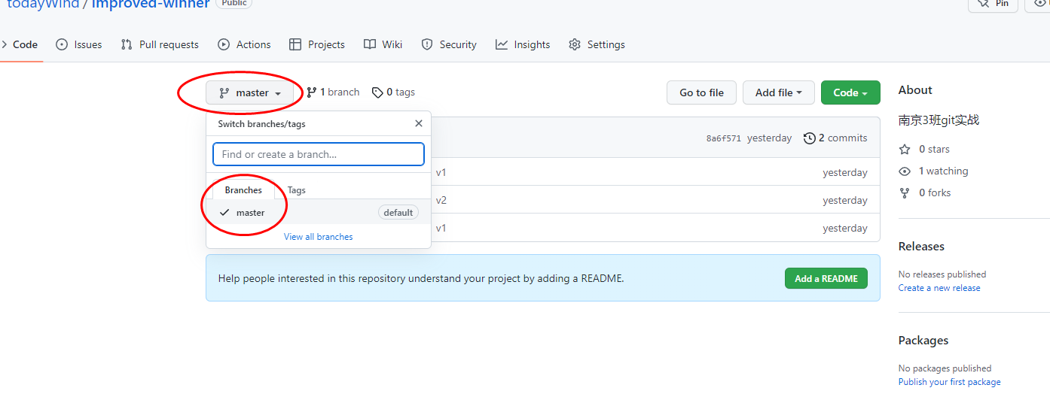Click the branch icon beside 1 branch
1050x400 pixels.
(312, 92)
